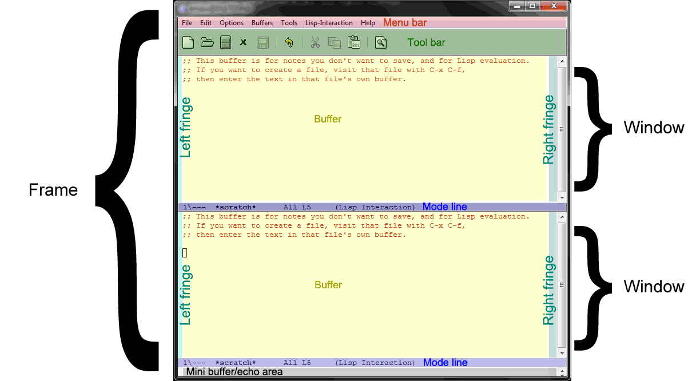The height and width of the screenshot is (381, 700).
Task: Click the New File toolbar icon
Action: pos(188,42)
